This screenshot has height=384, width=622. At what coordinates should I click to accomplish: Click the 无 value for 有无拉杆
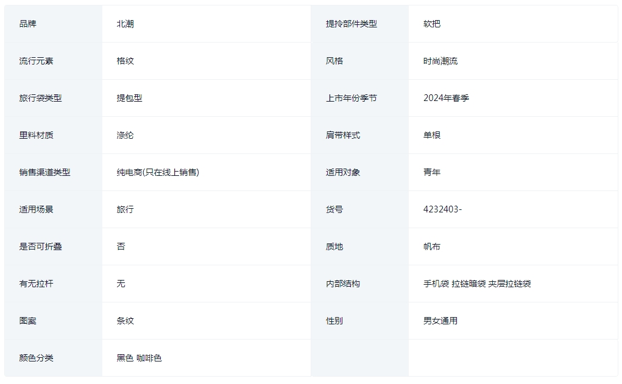click(121, 284)
